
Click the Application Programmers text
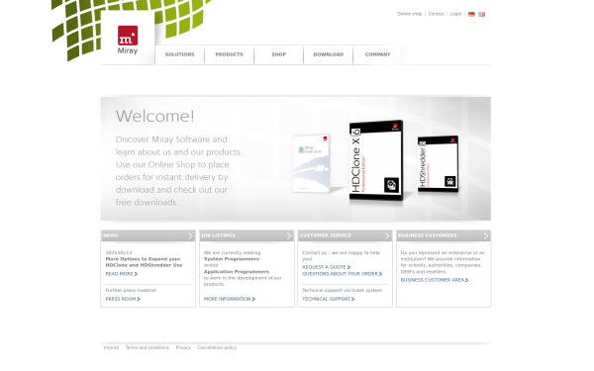[x=237, y=272]
